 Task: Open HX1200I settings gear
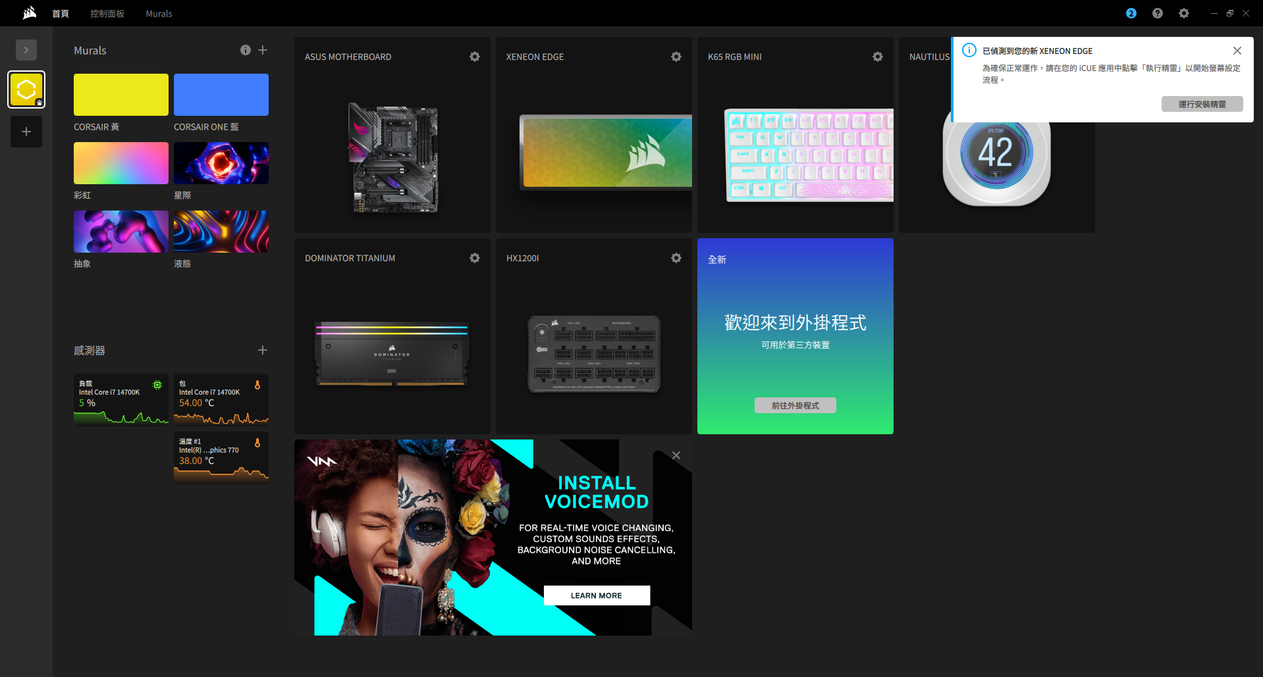676,258
